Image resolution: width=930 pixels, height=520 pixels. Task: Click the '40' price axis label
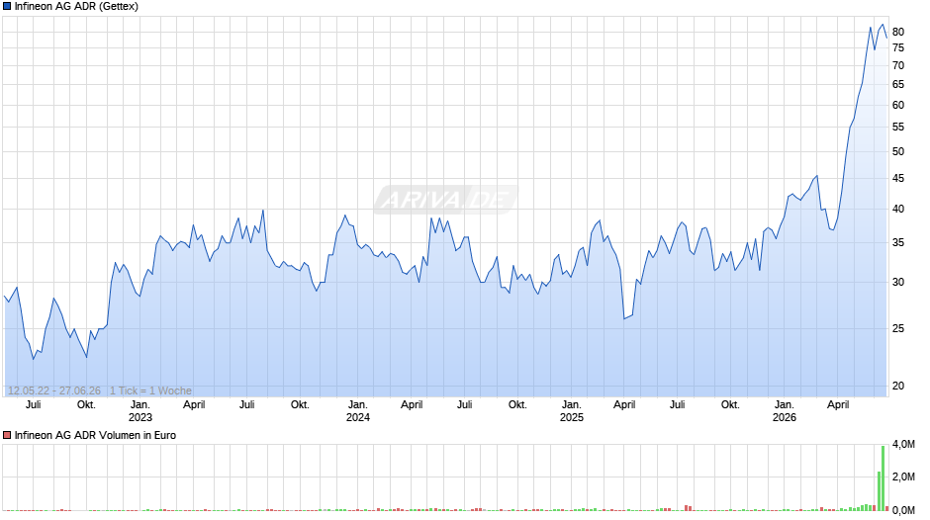point(898,209)
